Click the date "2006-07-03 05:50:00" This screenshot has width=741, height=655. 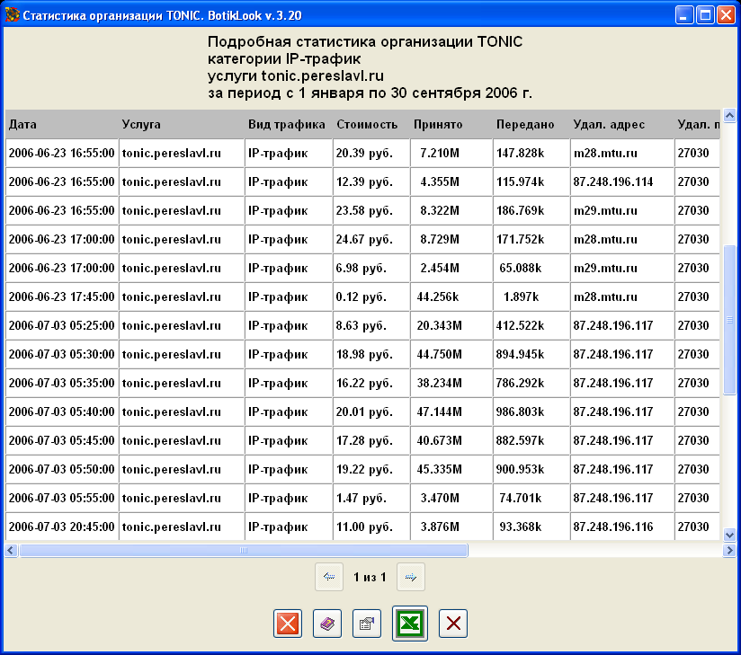tap(61, 469)
